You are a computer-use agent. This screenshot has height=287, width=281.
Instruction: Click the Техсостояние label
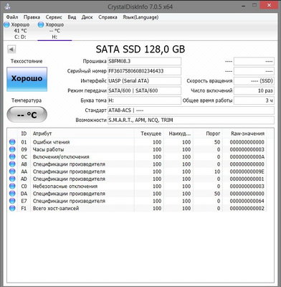tap(27, 61)
